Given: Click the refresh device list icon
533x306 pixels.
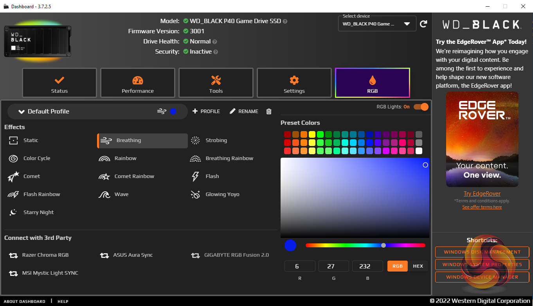Looking at the screenshot, I should (423, 24).
